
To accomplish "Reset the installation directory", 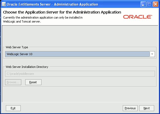I will click(x=33, y=82).
